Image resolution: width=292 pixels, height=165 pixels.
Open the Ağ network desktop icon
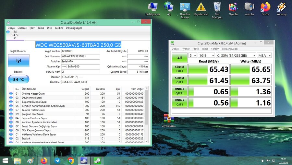(x=168, y=9)
